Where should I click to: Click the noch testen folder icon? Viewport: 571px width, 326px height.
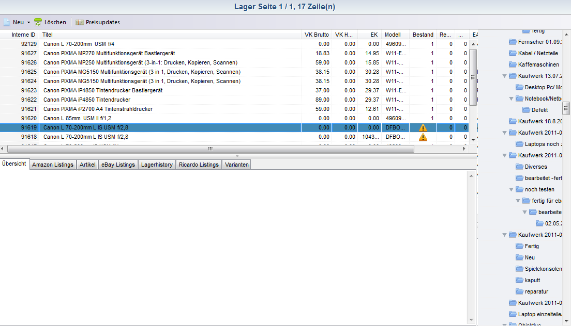[520, 189]
